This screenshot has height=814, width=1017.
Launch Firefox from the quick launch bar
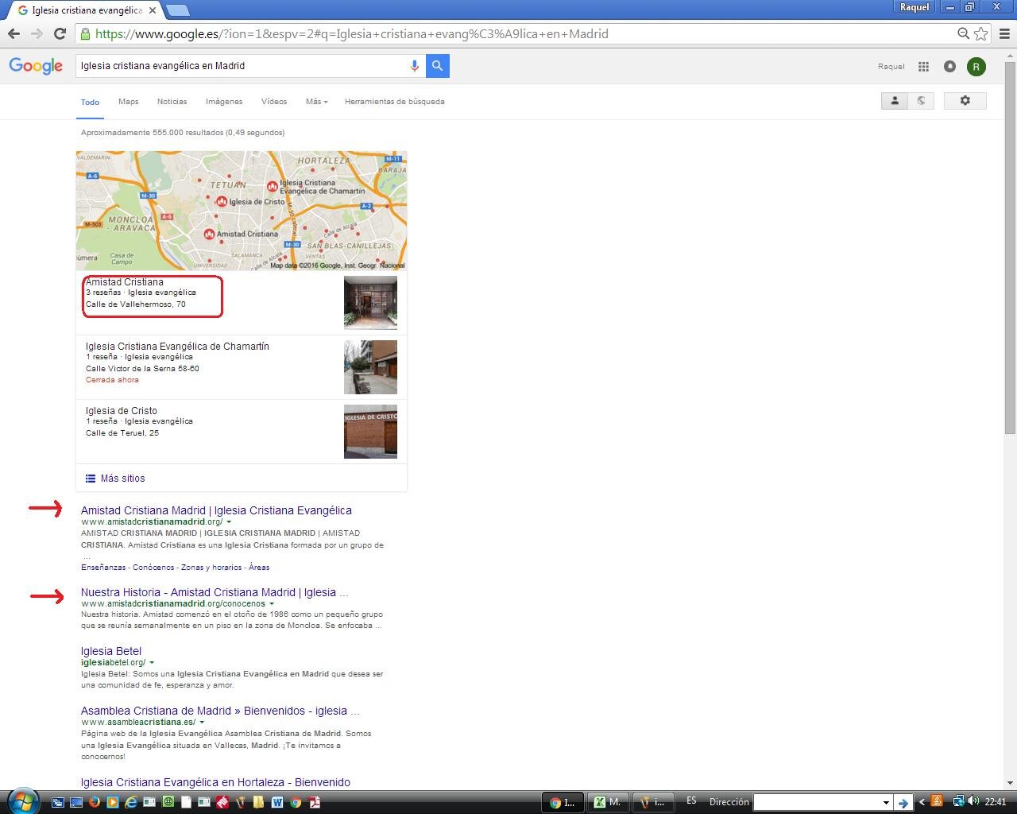[95, 802]
